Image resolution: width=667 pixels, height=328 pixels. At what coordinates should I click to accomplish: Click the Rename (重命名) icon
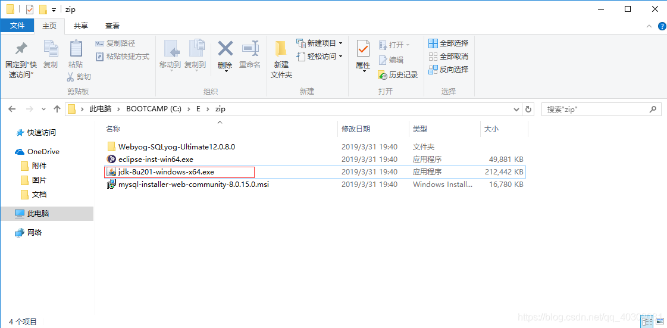pyautogui.click(x=250, y=48)
